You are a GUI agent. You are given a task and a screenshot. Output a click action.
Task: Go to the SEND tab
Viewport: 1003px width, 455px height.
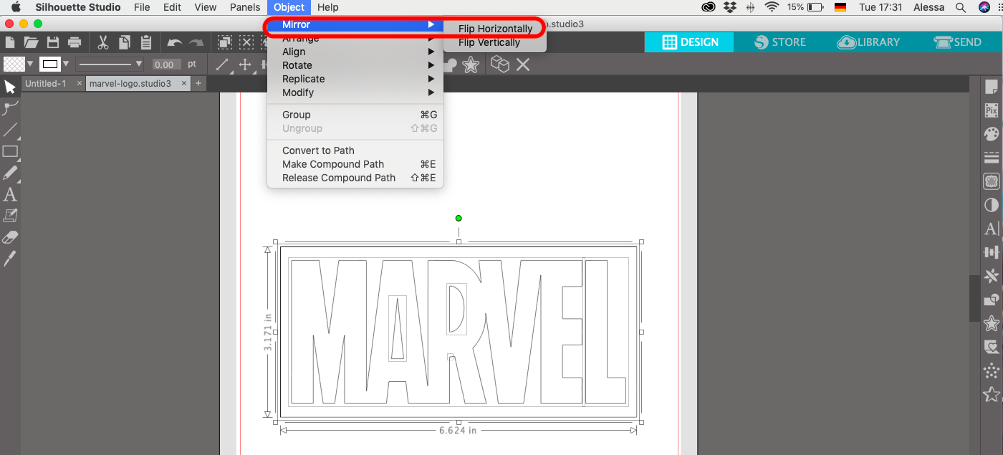958,42
